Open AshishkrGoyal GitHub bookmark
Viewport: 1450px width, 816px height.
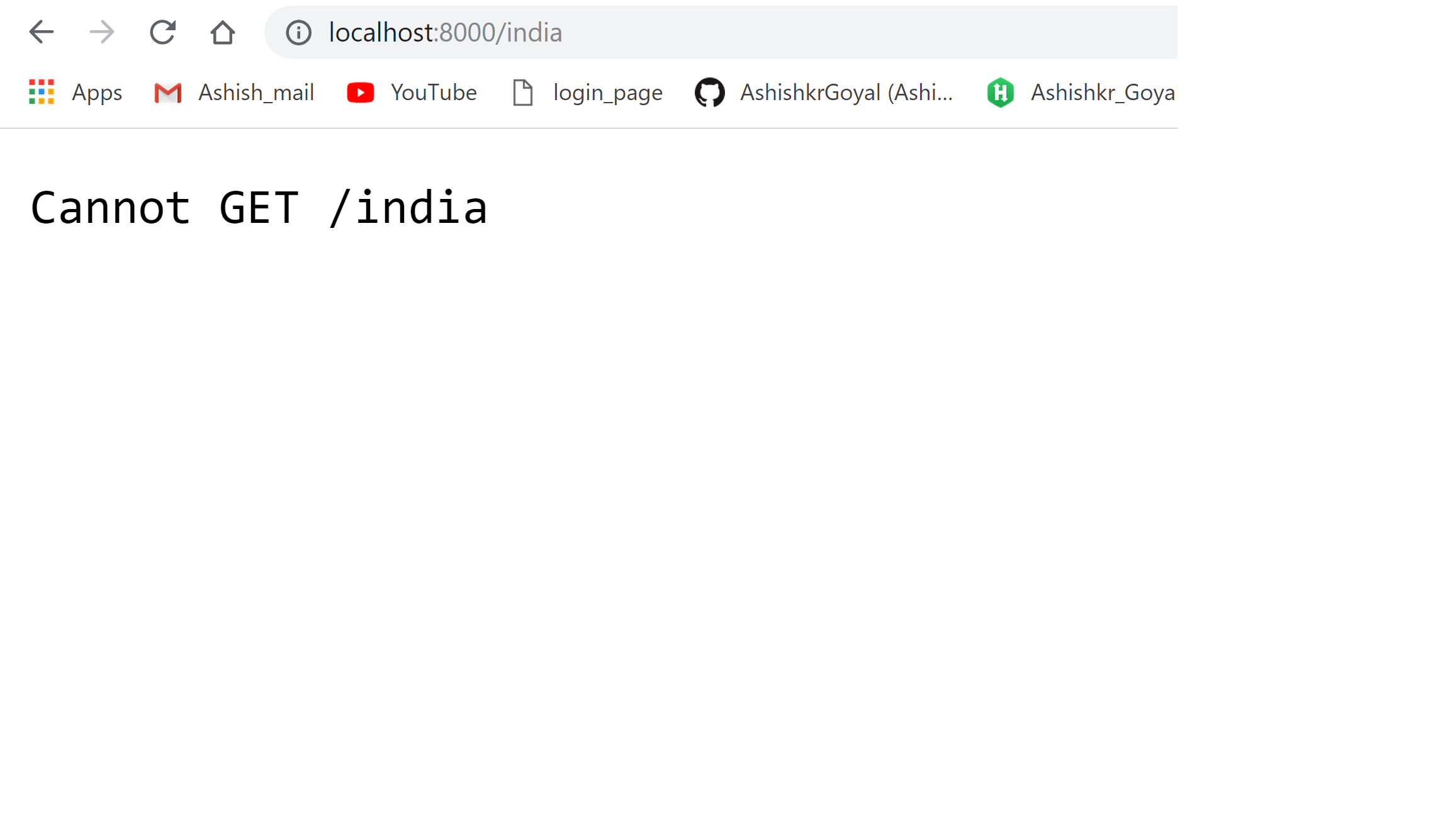point(824,93)
